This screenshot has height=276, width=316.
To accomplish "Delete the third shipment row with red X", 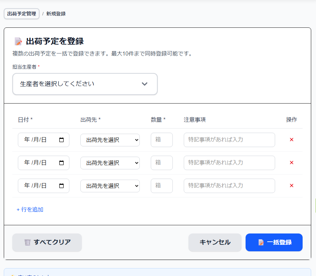I will coord(292,185).
